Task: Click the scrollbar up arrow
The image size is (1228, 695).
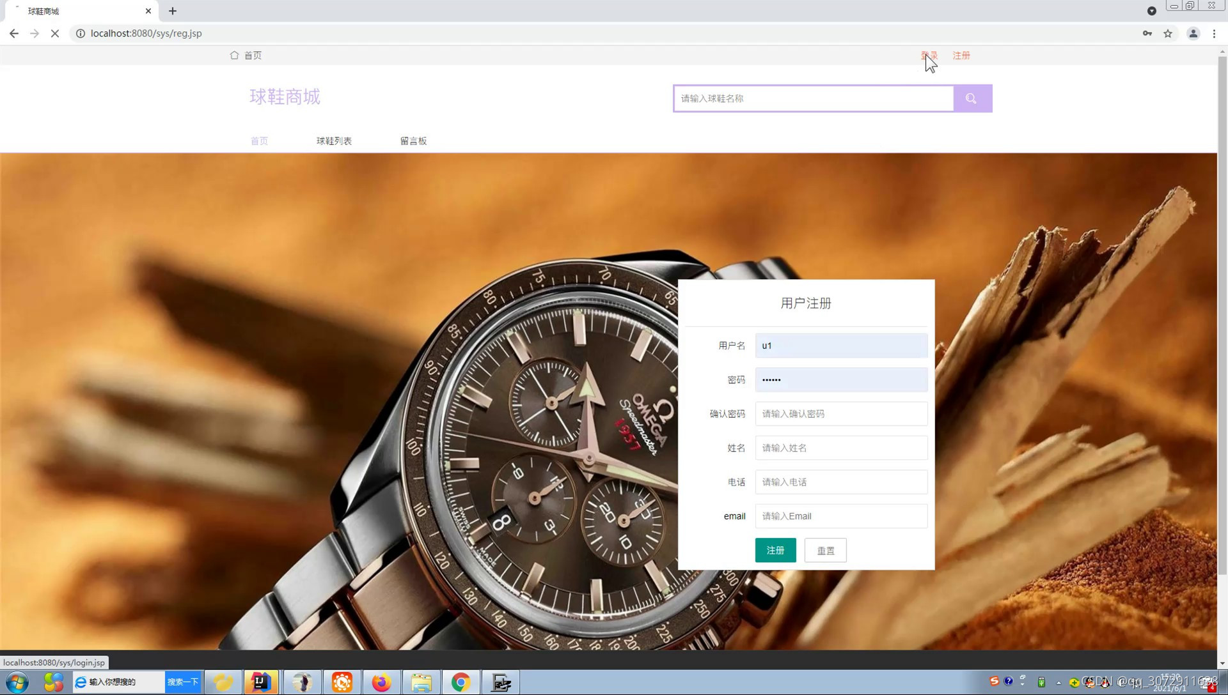Action: pyautogui.click(x=1222, y=51)
